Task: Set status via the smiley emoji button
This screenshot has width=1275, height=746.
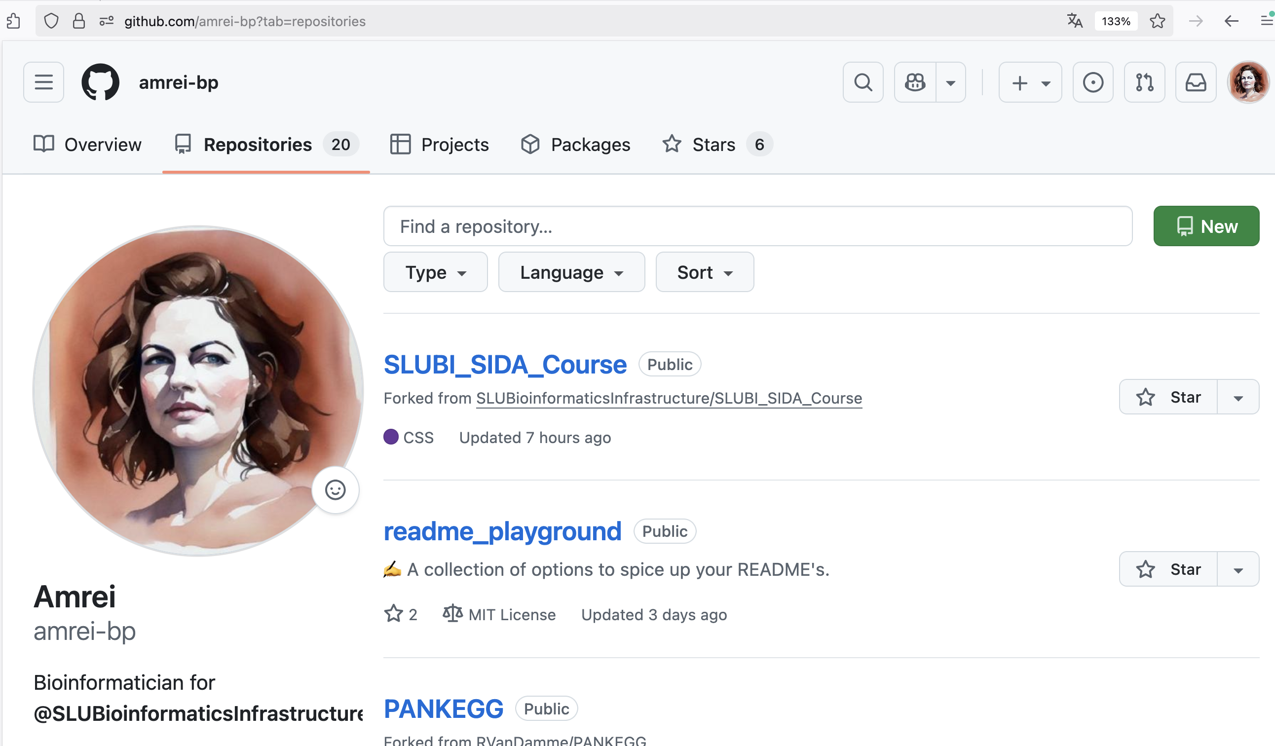Action: [x=335, y=489]
